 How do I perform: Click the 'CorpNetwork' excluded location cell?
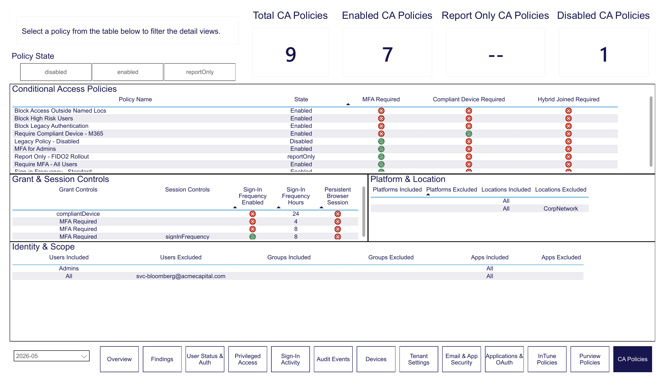tap(560, 209)
